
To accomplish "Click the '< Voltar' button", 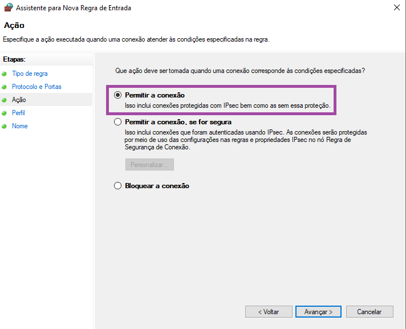I will (x=269, y=312).
